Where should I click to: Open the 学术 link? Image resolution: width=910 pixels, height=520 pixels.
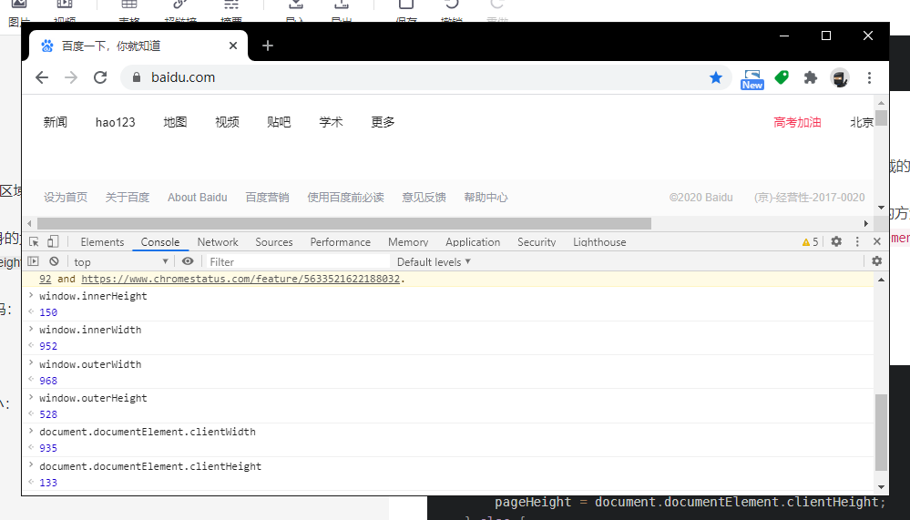click(331, 122)
